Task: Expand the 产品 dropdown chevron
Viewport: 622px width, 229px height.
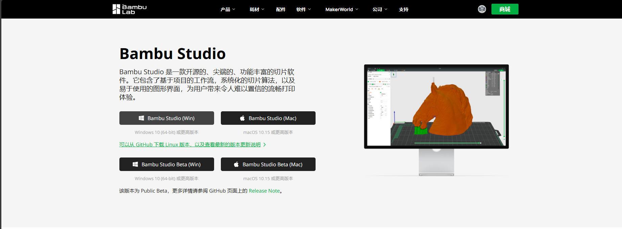Action: tap(234, 9)
